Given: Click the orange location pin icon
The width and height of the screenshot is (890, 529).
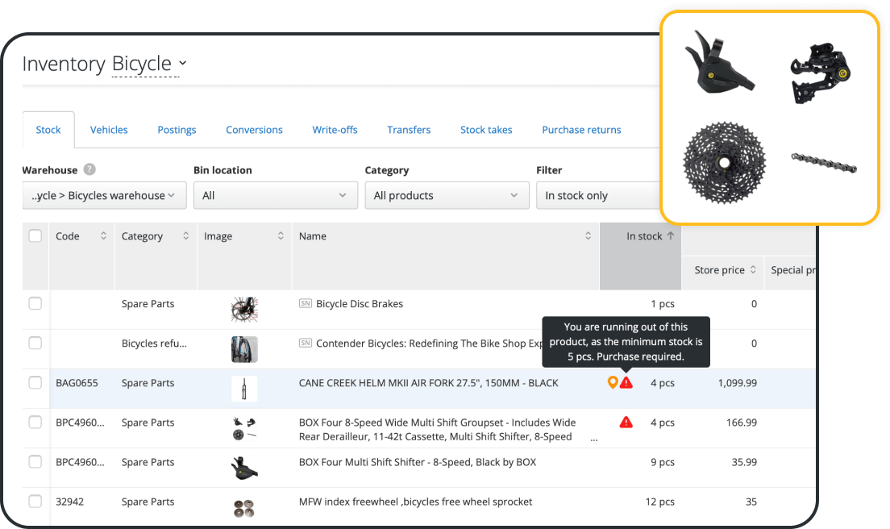Looking at the screenshot, I should [613, 382].
